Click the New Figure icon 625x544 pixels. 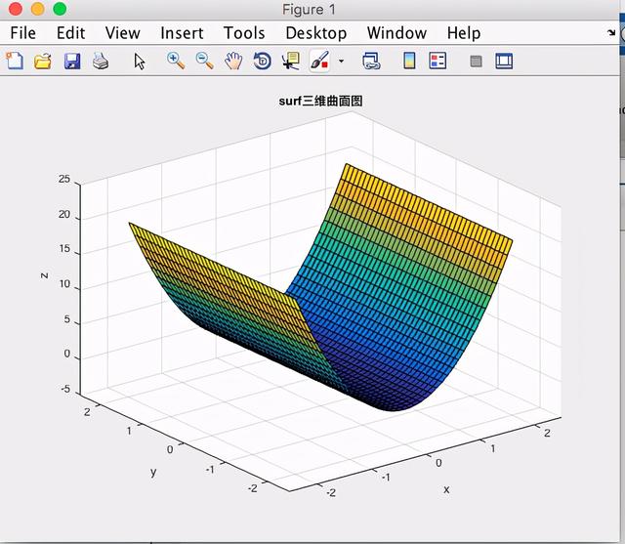pos(15,61)
